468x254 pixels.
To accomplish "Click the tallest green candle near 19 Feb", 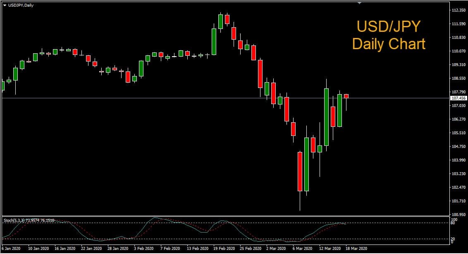I will [214, 41].
